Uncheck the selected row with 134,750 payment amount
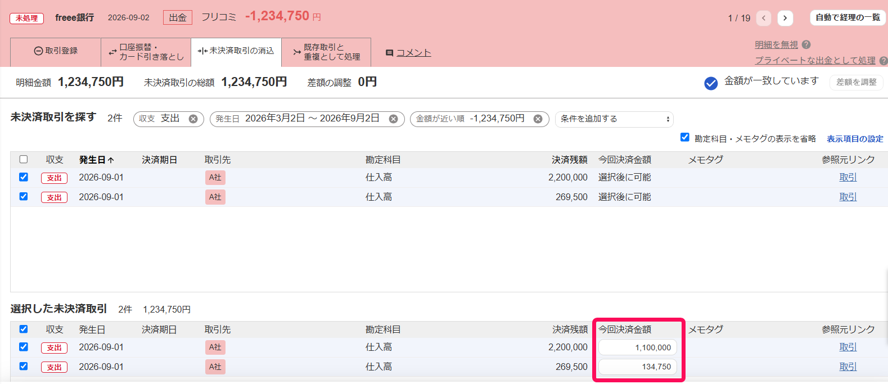 pyautogui.click(x=24, y=366)
